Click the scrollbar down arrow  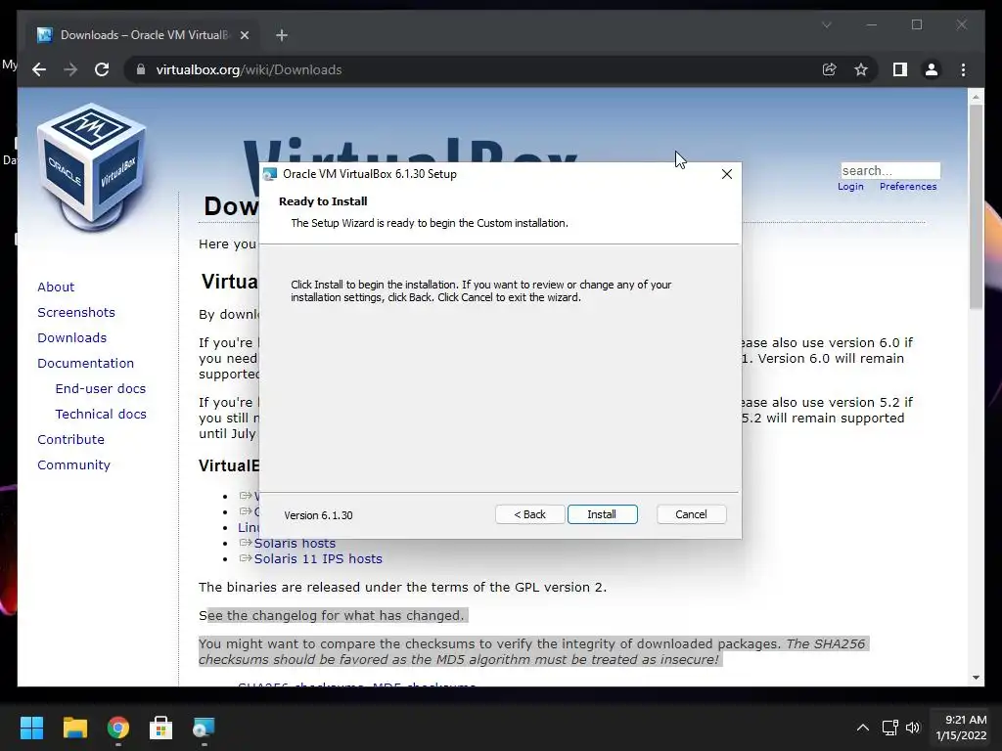(976, 677)
